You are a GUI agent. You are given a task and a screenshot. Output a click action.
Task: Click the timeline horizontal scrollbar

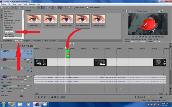pyautogui.click(x=98, y=94)
